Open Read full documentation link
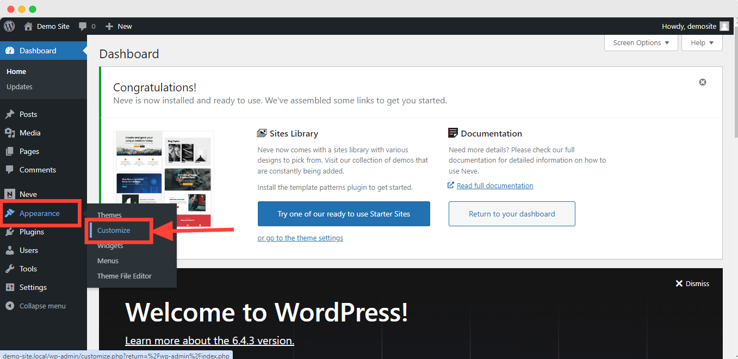This screenshot has width=738, height=359. (x=495, y=185)
